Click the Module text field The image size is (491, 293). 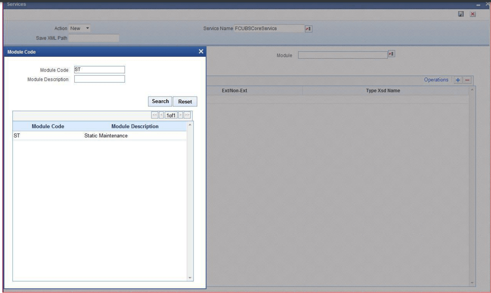tap(343, 55)
